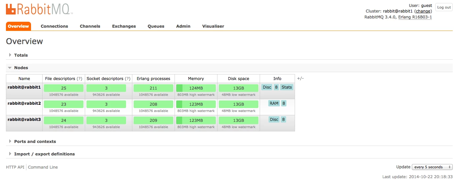Collapse the Nodes section
460x193 pixels.
[21, 68]
